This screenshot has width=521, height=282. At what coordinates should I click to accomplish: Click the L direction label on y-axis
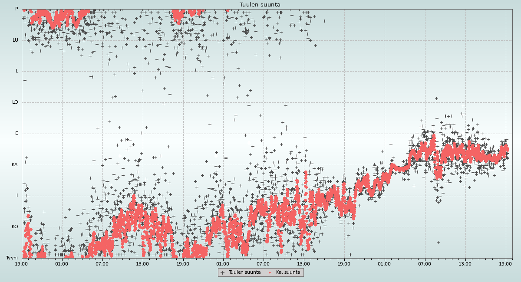pyautogui.click(x=17, y=71)
